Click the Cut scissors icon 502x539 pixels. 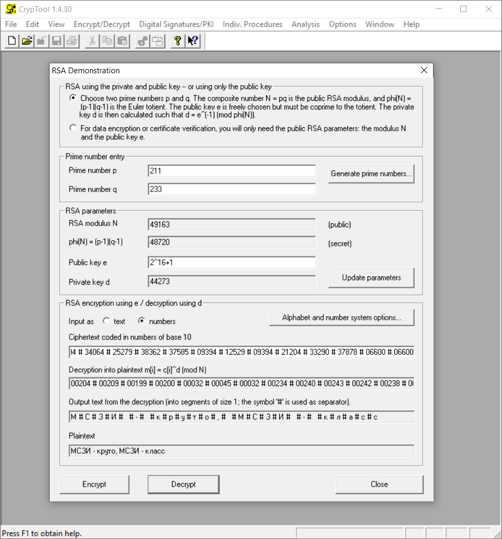point(92,41)
